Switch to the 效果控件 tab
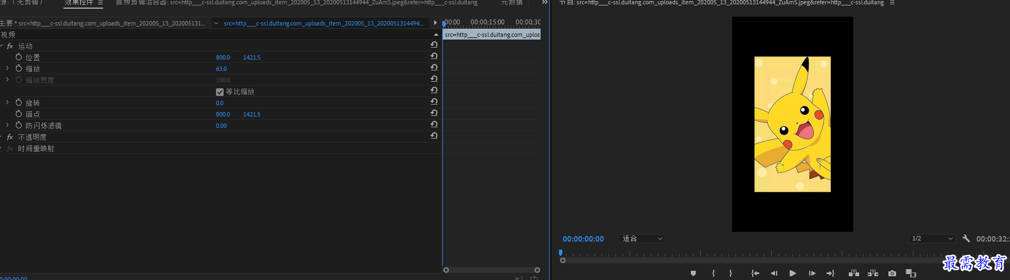The image size is (1010, 280). click(x=79, y=3)
